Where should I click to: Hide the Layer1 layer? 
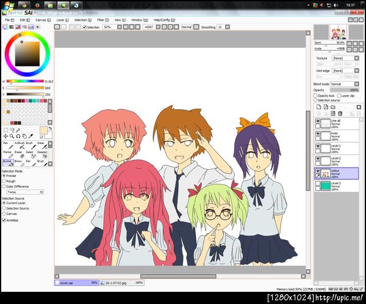318,146
